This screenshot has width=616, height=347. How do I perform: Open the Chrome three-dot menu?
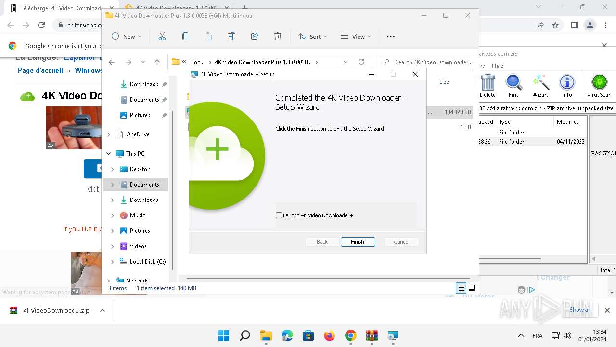pyautogui.click(x=605, y=25)
